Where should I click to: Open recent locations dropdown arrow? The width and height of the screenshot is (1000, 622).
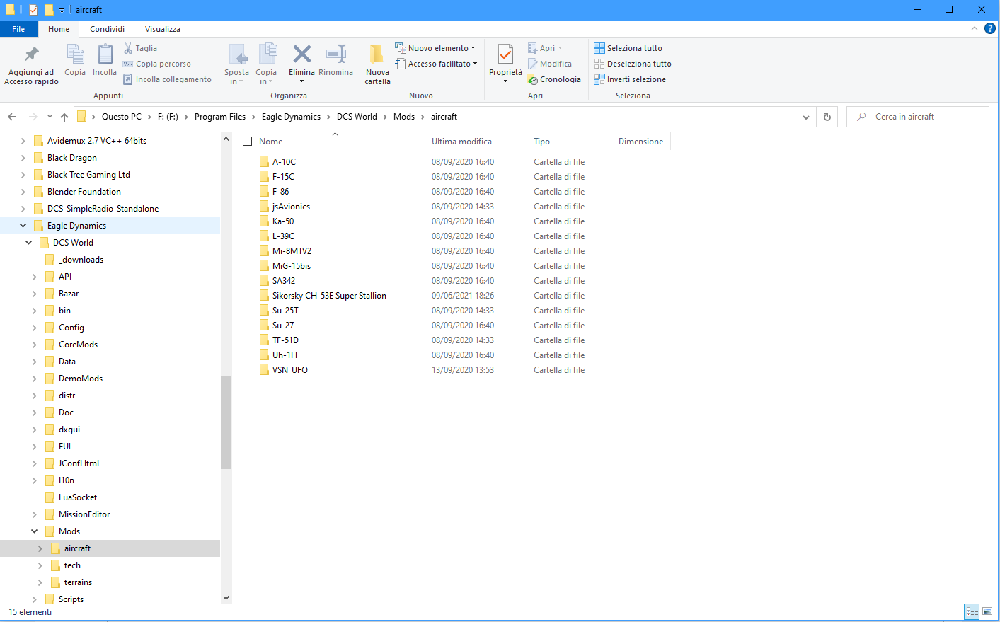click(x=50, y=117)
